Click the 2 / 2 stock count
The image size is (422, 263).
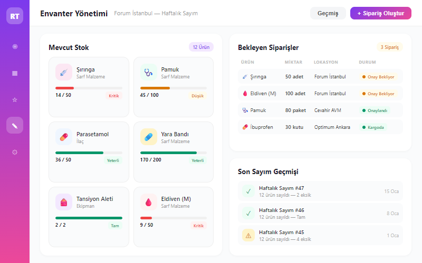(61, 225)
